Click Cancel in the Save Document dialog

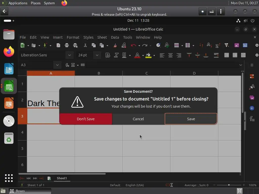[138, 119]
